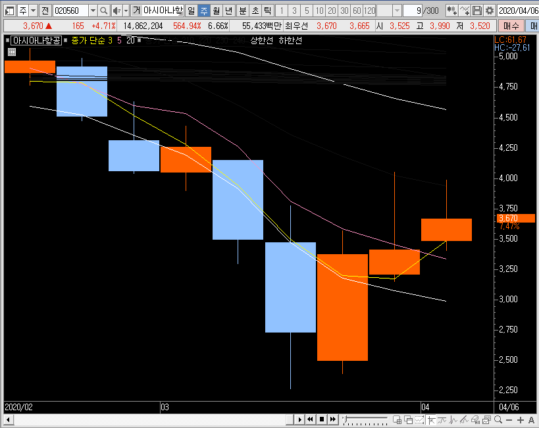Screen dimensions: 539x428
Task: Click the date field 2020/04/06
Action: pyautogui.click(x=518, y=11)
